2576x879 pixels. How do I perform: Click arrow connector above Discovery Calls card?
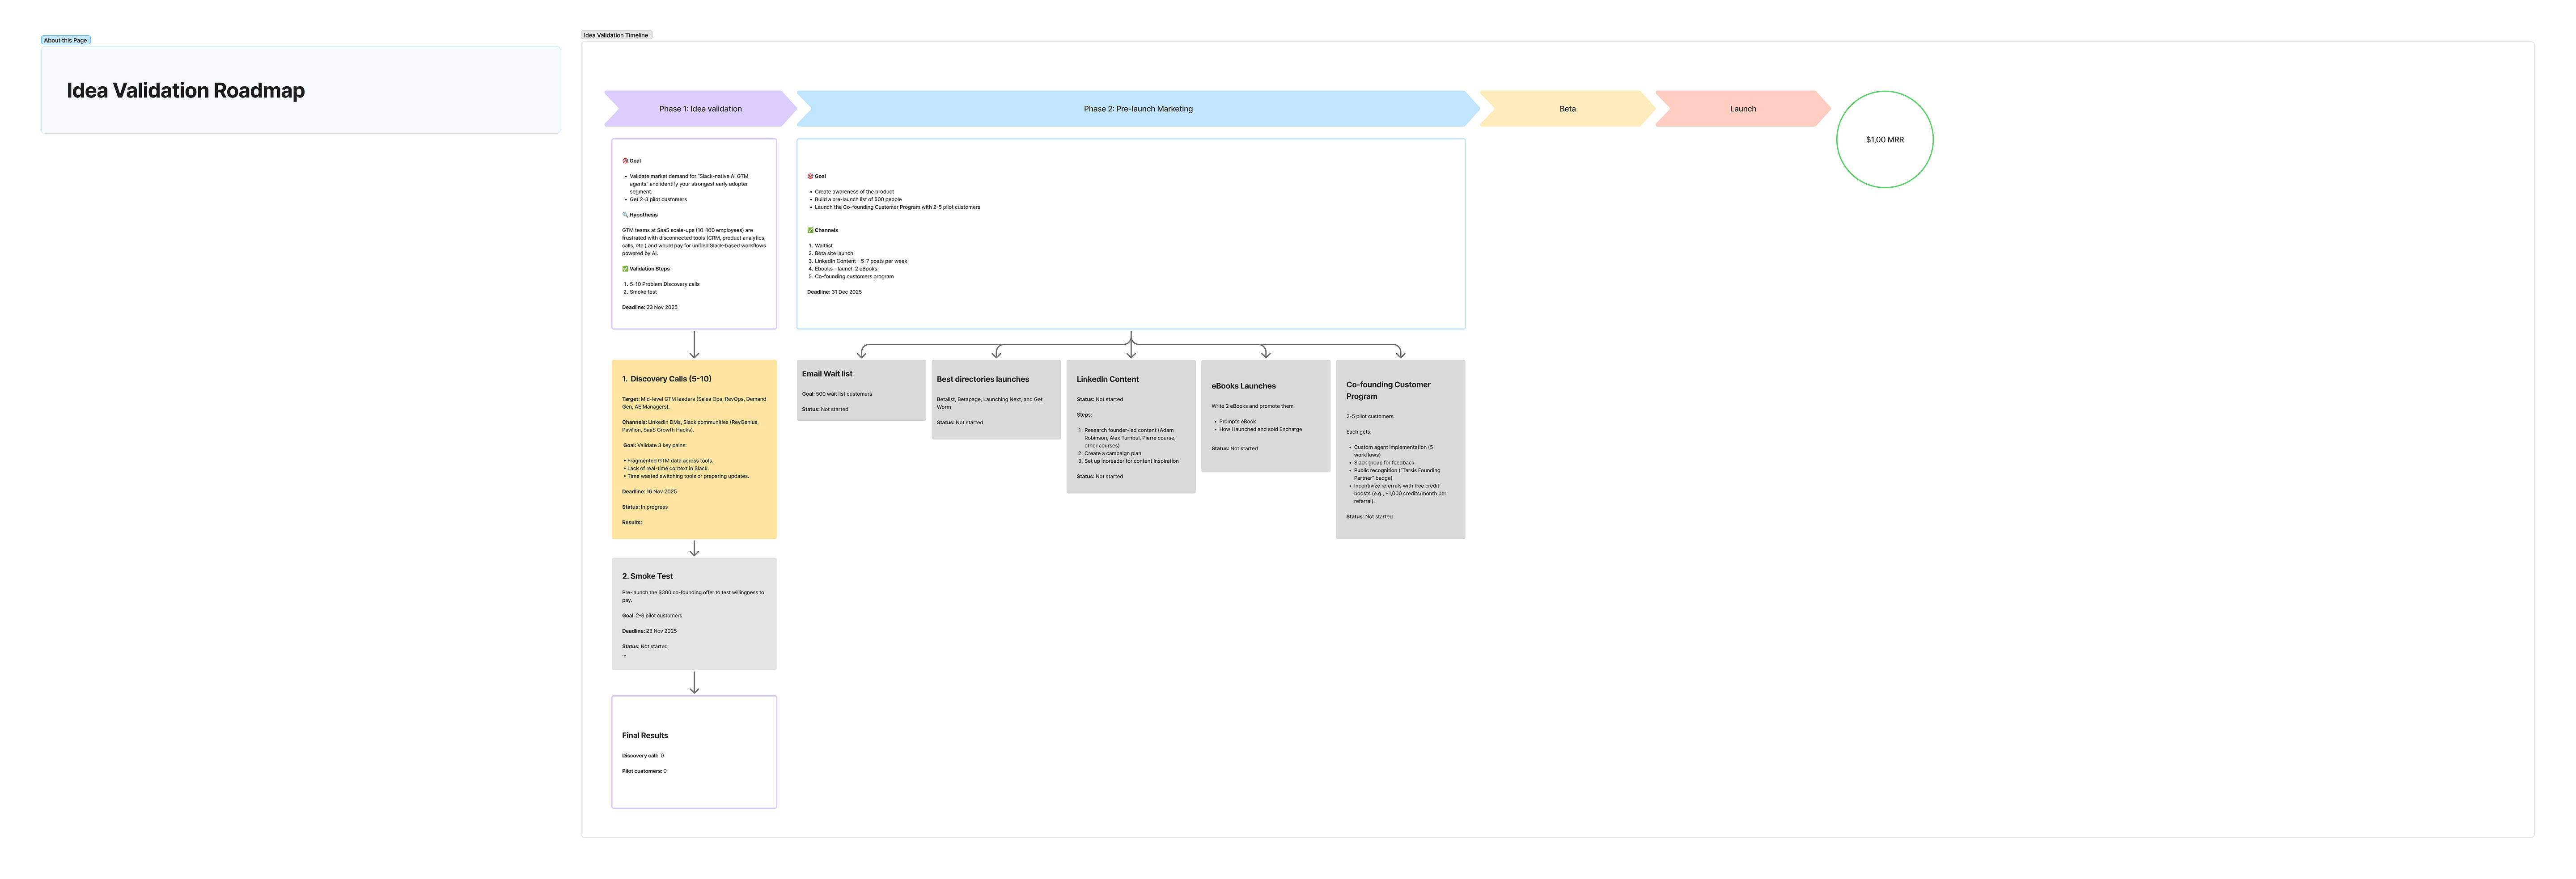click(x=694, y=345)
